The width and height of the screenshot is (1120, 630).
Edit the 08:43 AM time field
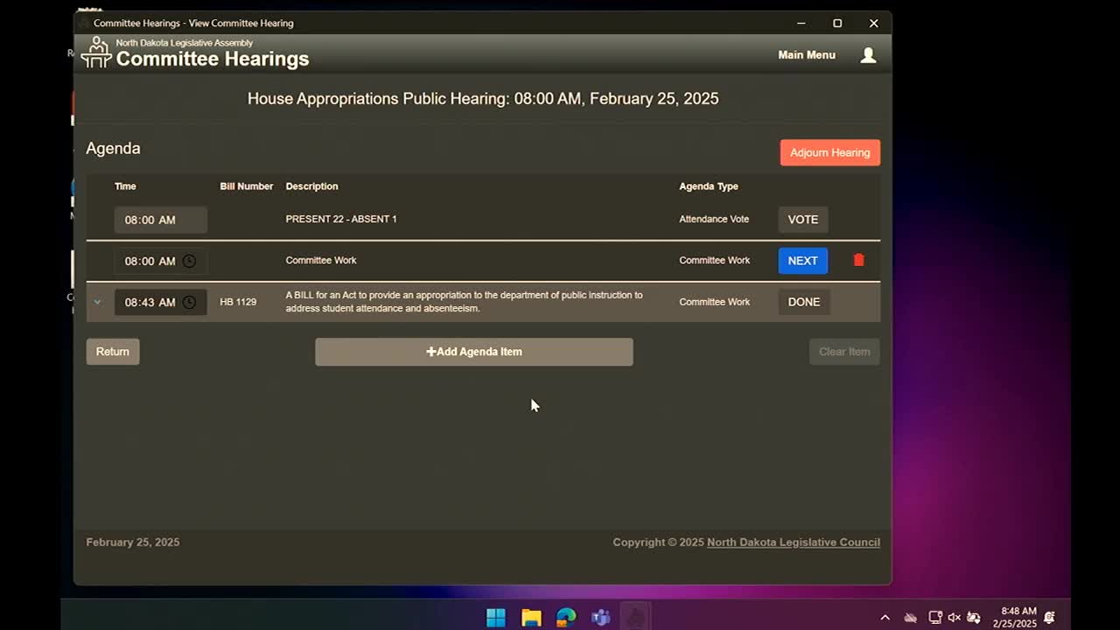[150, 302]
